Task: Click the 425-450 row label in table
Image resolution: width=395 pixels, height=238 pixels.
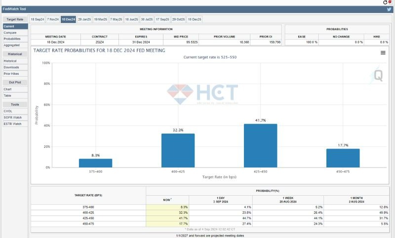Action: point(88,218)
